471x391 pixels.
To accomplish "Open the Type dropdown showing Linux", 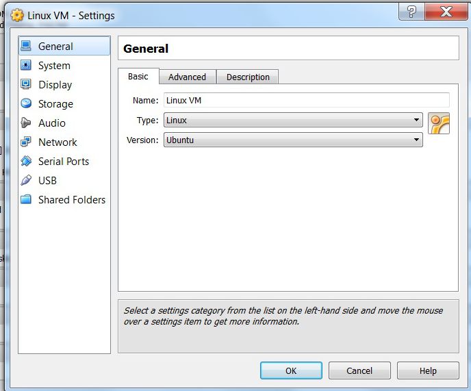I will 293,120.
